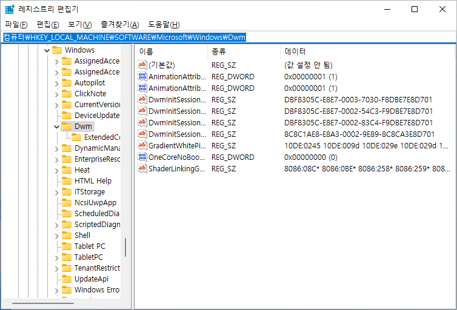Expand the Heat key
This screenshot has height=310, width=457.
pos(56,171)
